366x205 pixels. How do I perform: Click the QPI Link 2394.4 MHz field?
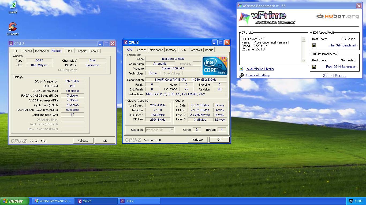[x=158, y=120]
